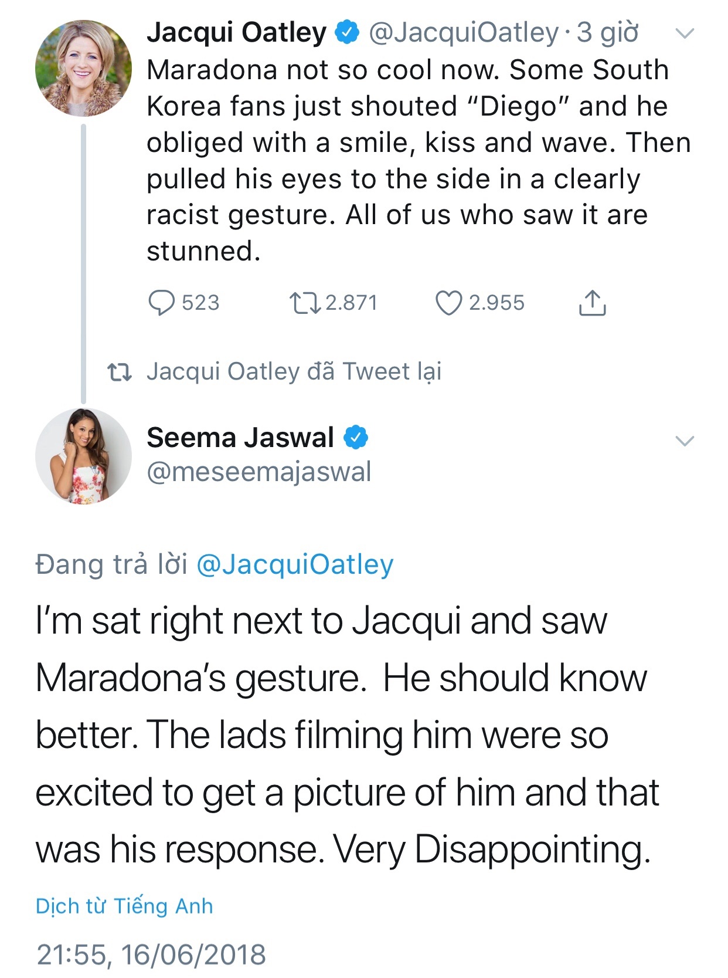Click the '3 giờ' tweet time
Screen dimensions: 728x978
click(x=607, y=32)
